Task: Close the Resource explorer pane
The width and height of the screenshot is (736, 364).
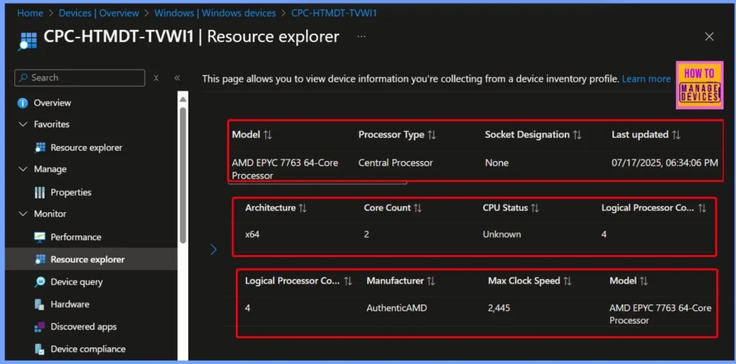Action: (x=709, y=37)
